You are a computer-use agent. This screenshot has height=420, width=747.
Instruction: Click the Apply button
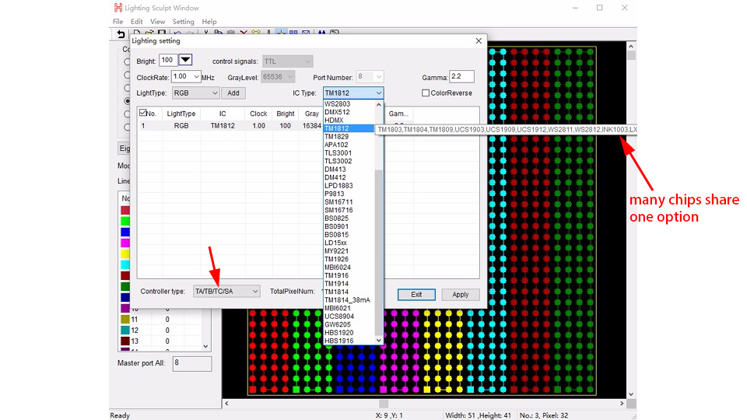(x=460, y=294)
